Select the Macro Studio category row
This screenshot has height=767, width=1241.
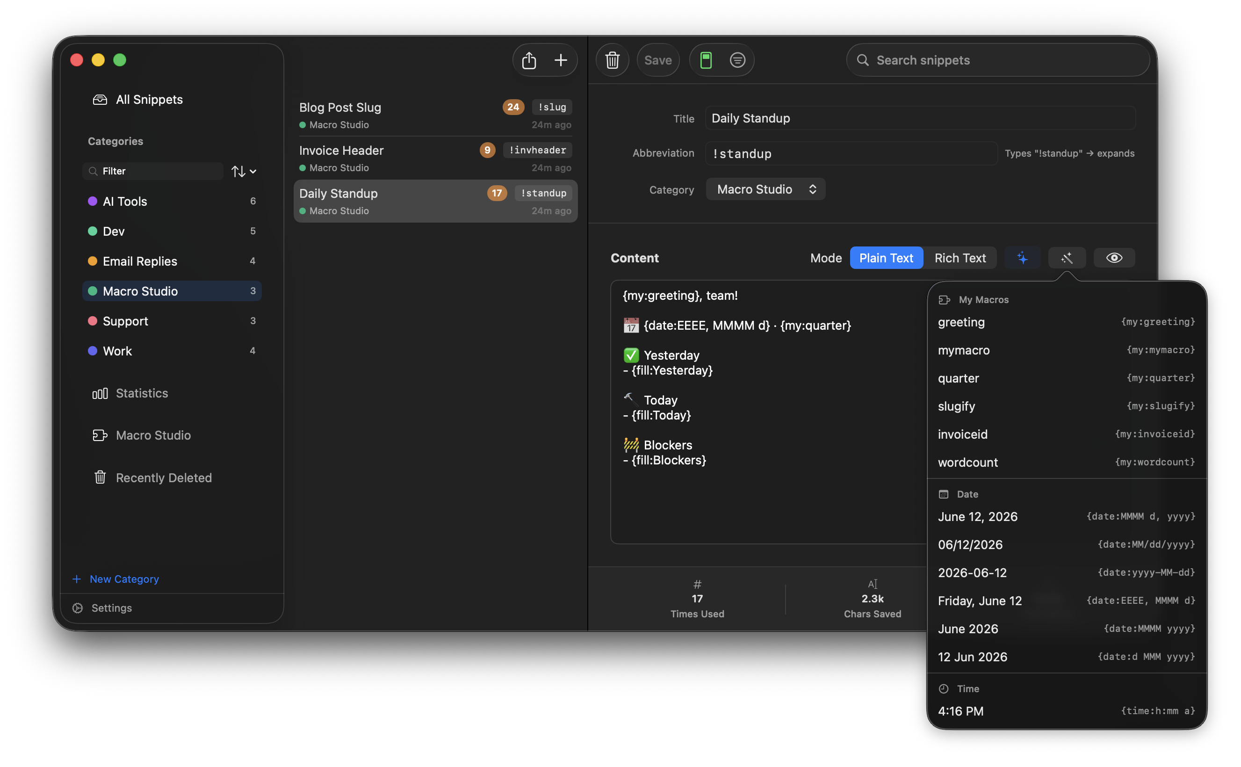(172, 291)
